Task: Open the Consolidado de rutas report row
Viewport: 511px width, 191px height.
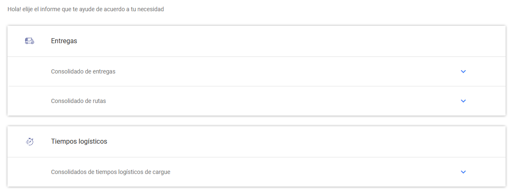Action: pos(249,101)
